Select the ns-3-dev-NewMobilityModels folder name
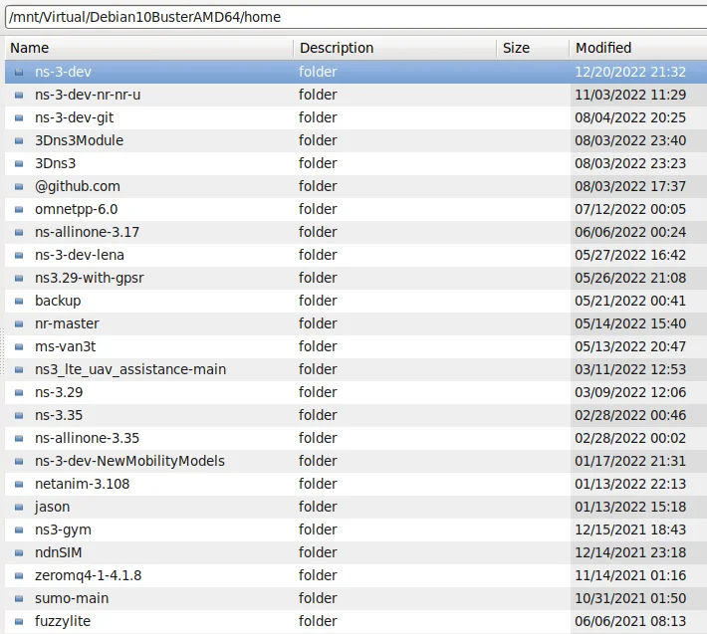This screenshot has width=707, height=634. pyautogui.click(x=129, y=461)
